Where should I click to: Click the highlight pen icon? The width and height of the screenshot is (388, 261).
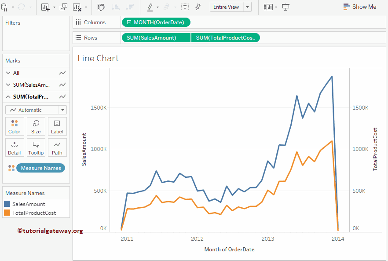click(150, 7)
